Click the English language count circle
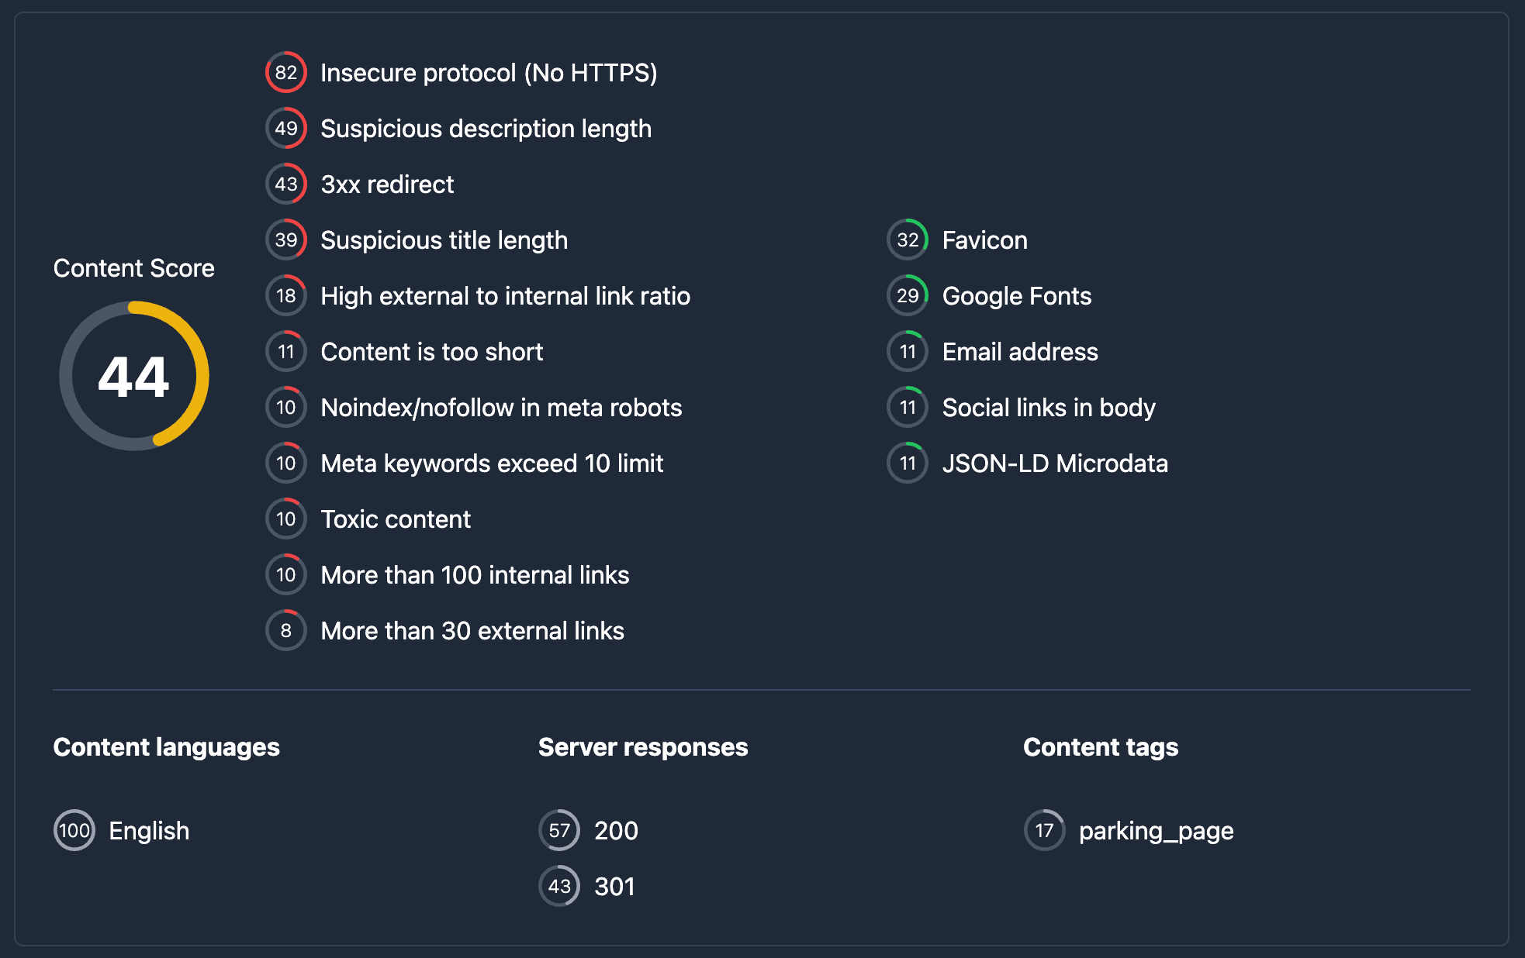The image size is (1525, 958). (x=74, y=830)
